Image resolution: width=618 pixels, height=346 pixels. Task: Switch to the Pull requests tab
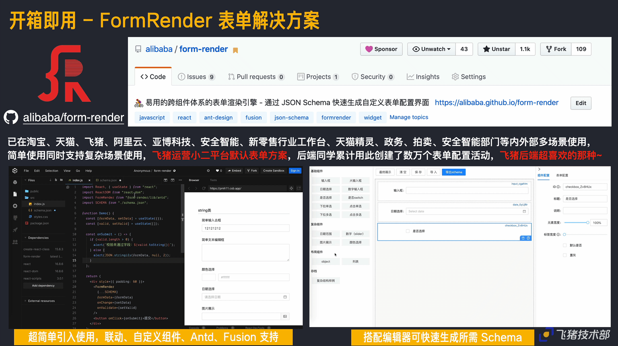[256, 77]
